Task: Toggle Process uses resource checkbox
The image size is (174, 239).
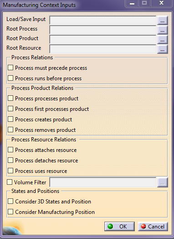Action: 10,171
